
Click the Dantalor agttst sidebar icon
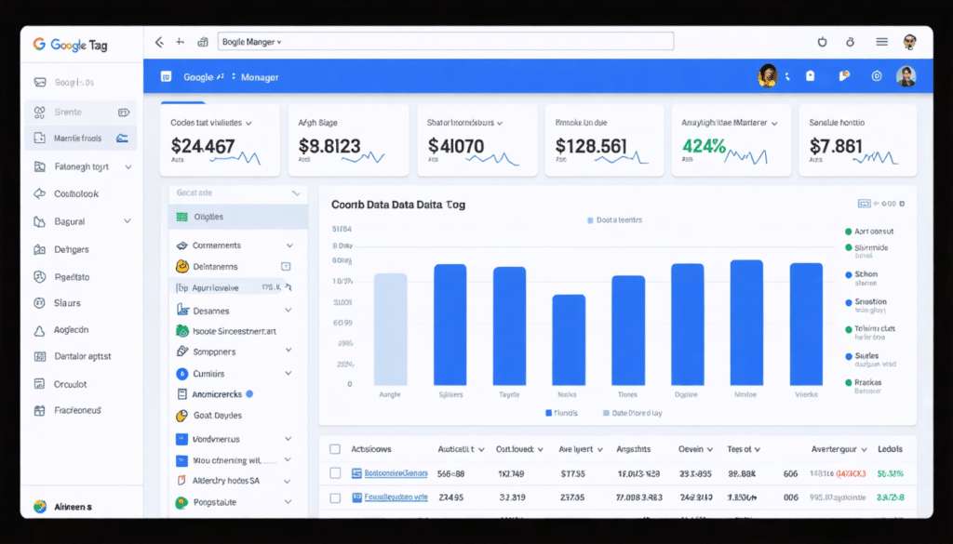40,356
